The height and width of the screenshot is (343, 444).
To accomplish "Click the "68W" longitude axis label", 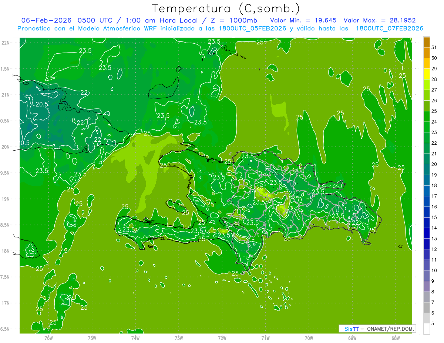I will click(396, 338).
